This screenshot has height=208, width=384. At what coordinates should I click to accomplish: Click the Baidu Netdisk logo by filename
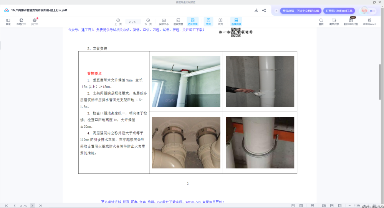[x=7, y=10]
